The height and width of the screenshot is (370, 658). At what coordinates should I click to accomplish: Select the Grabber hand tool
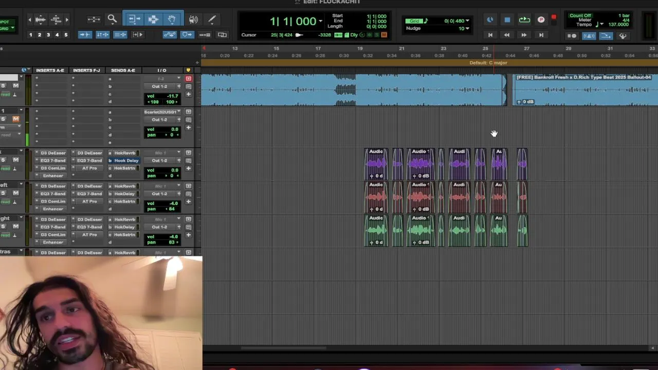(x=172, y=20)
